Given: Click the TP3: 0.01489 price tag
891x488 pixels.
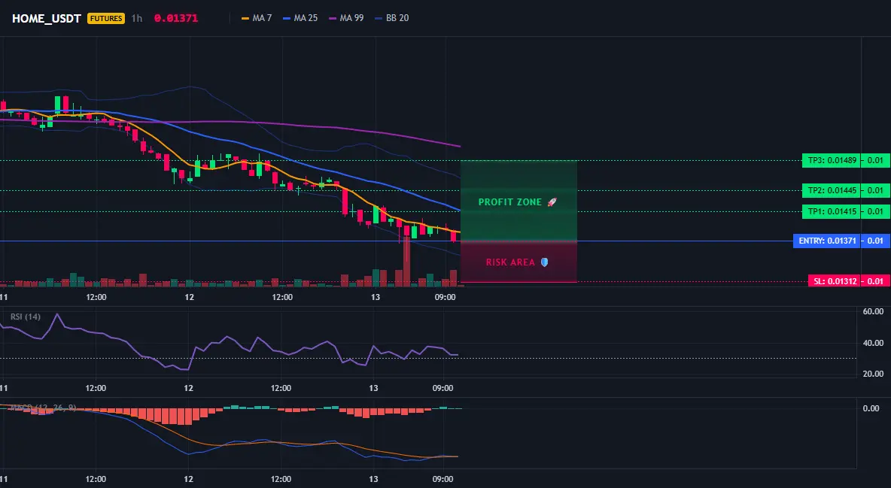Looking at the screenshot, I should tap(832, 160).
